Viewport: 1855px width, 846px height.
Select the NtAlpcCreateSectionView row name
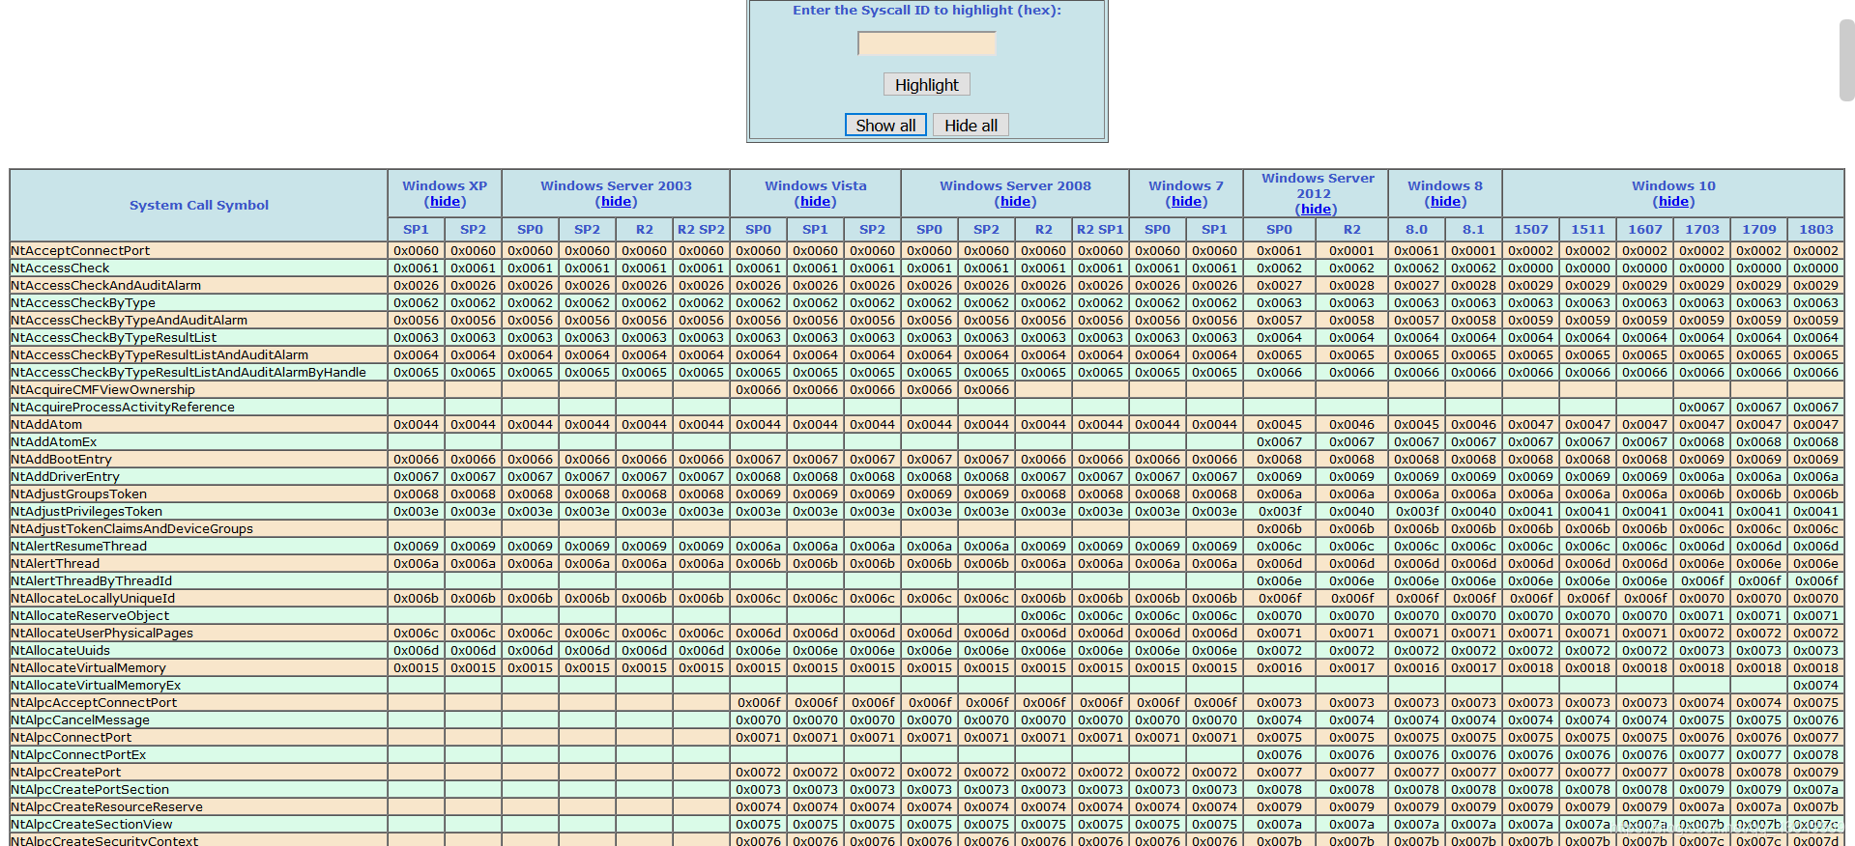pyautogui.click(x=92, y=825)
